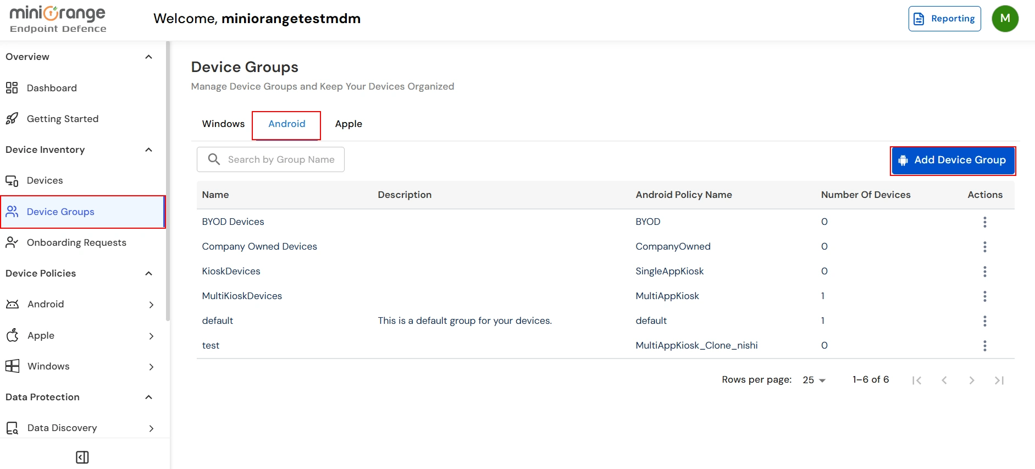
Task: Go to last page of table
Action: click(x=999, y=380)
